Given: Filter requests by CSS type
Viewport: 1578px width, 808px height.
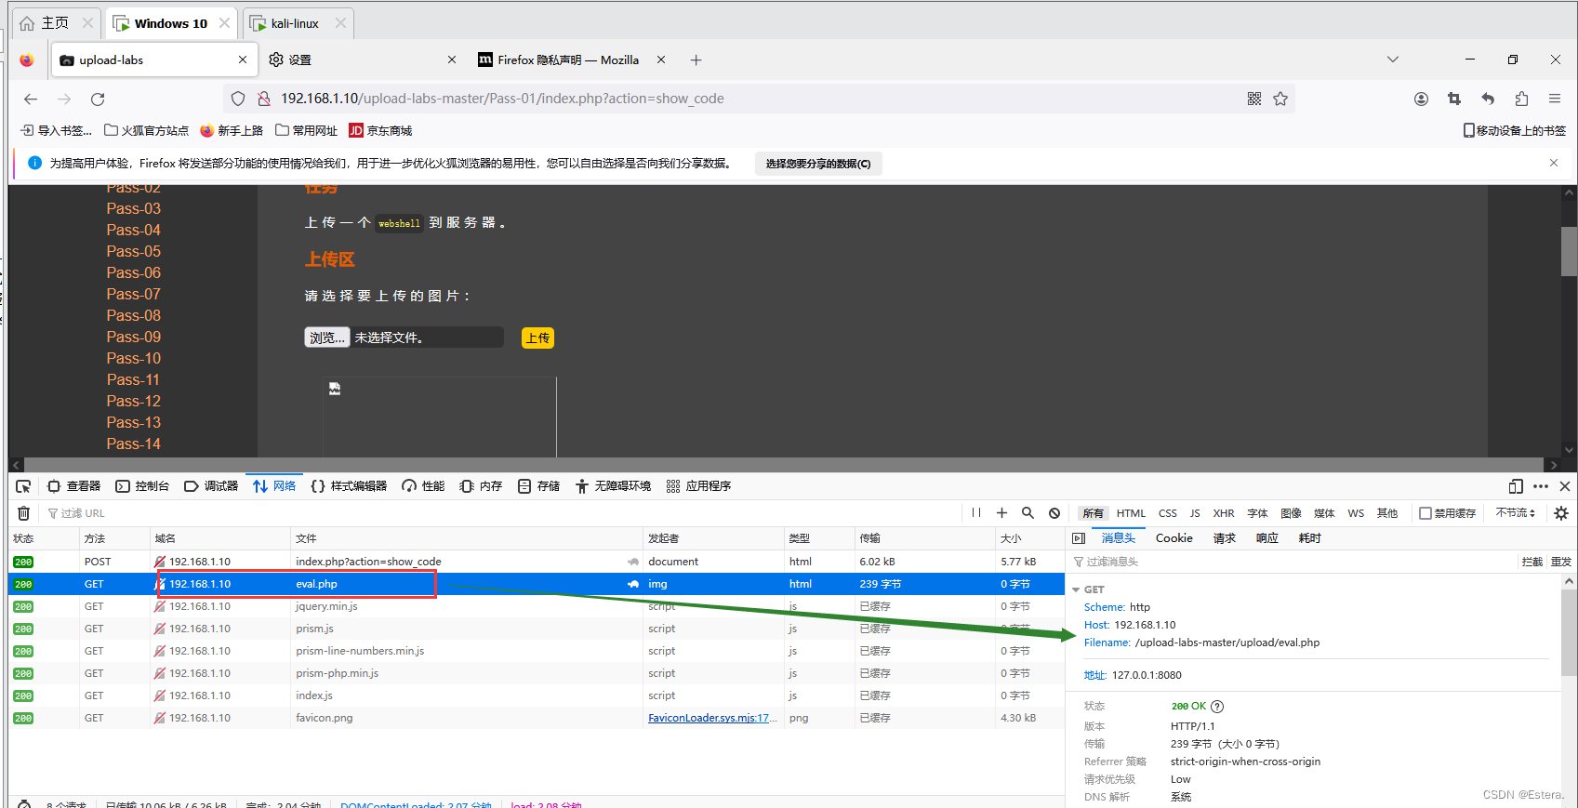Looking at the screenshot, I should 1168,513.
